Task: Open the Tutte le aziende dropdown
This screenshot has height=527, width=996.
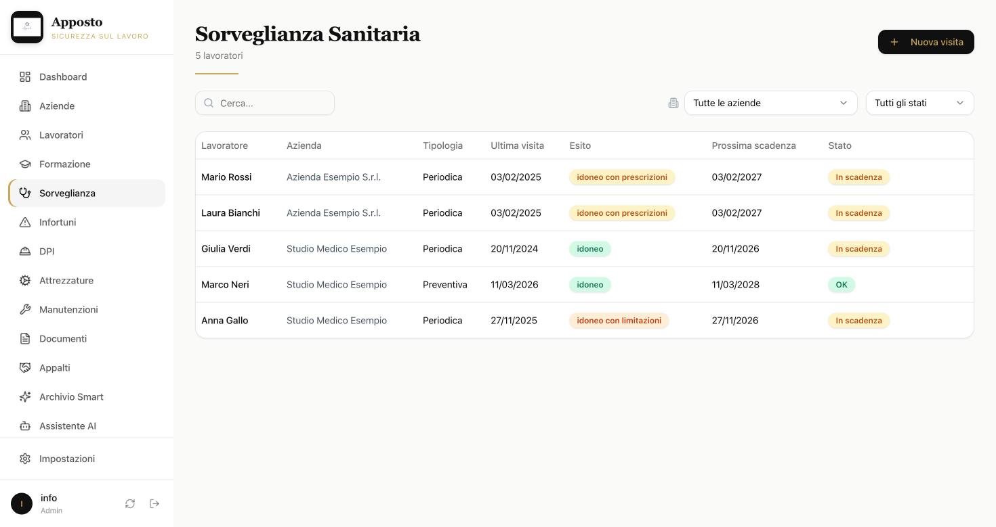Action: (x=770, y=103)
